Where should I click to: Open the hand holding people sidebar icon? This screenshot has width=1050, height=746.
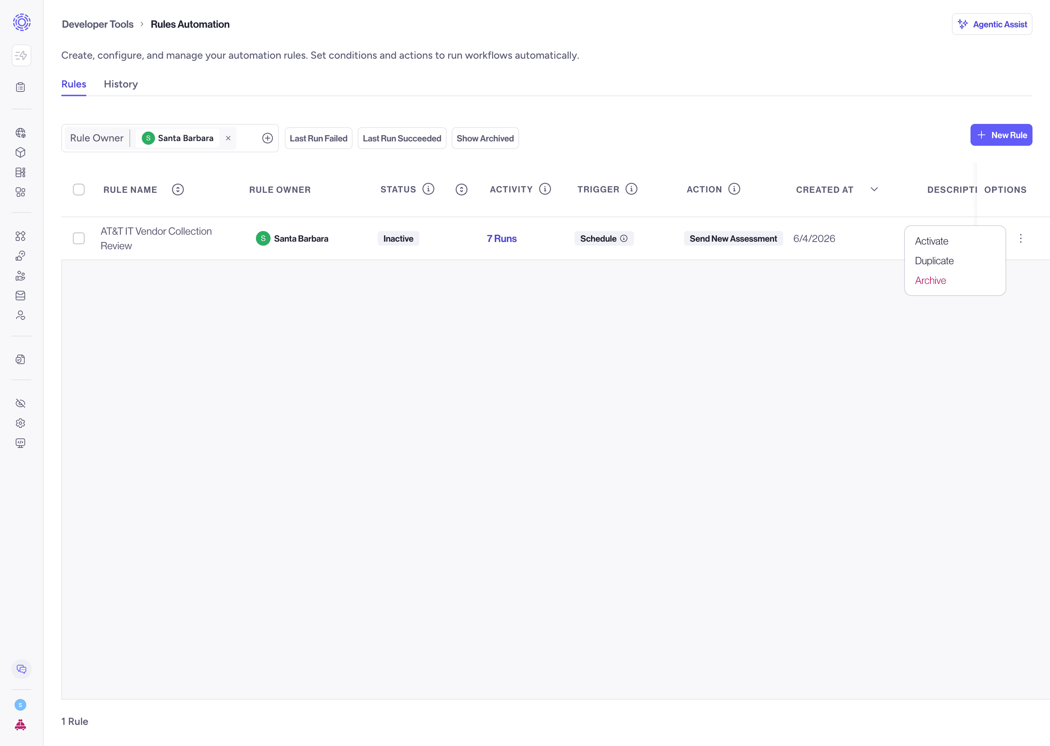21,276
